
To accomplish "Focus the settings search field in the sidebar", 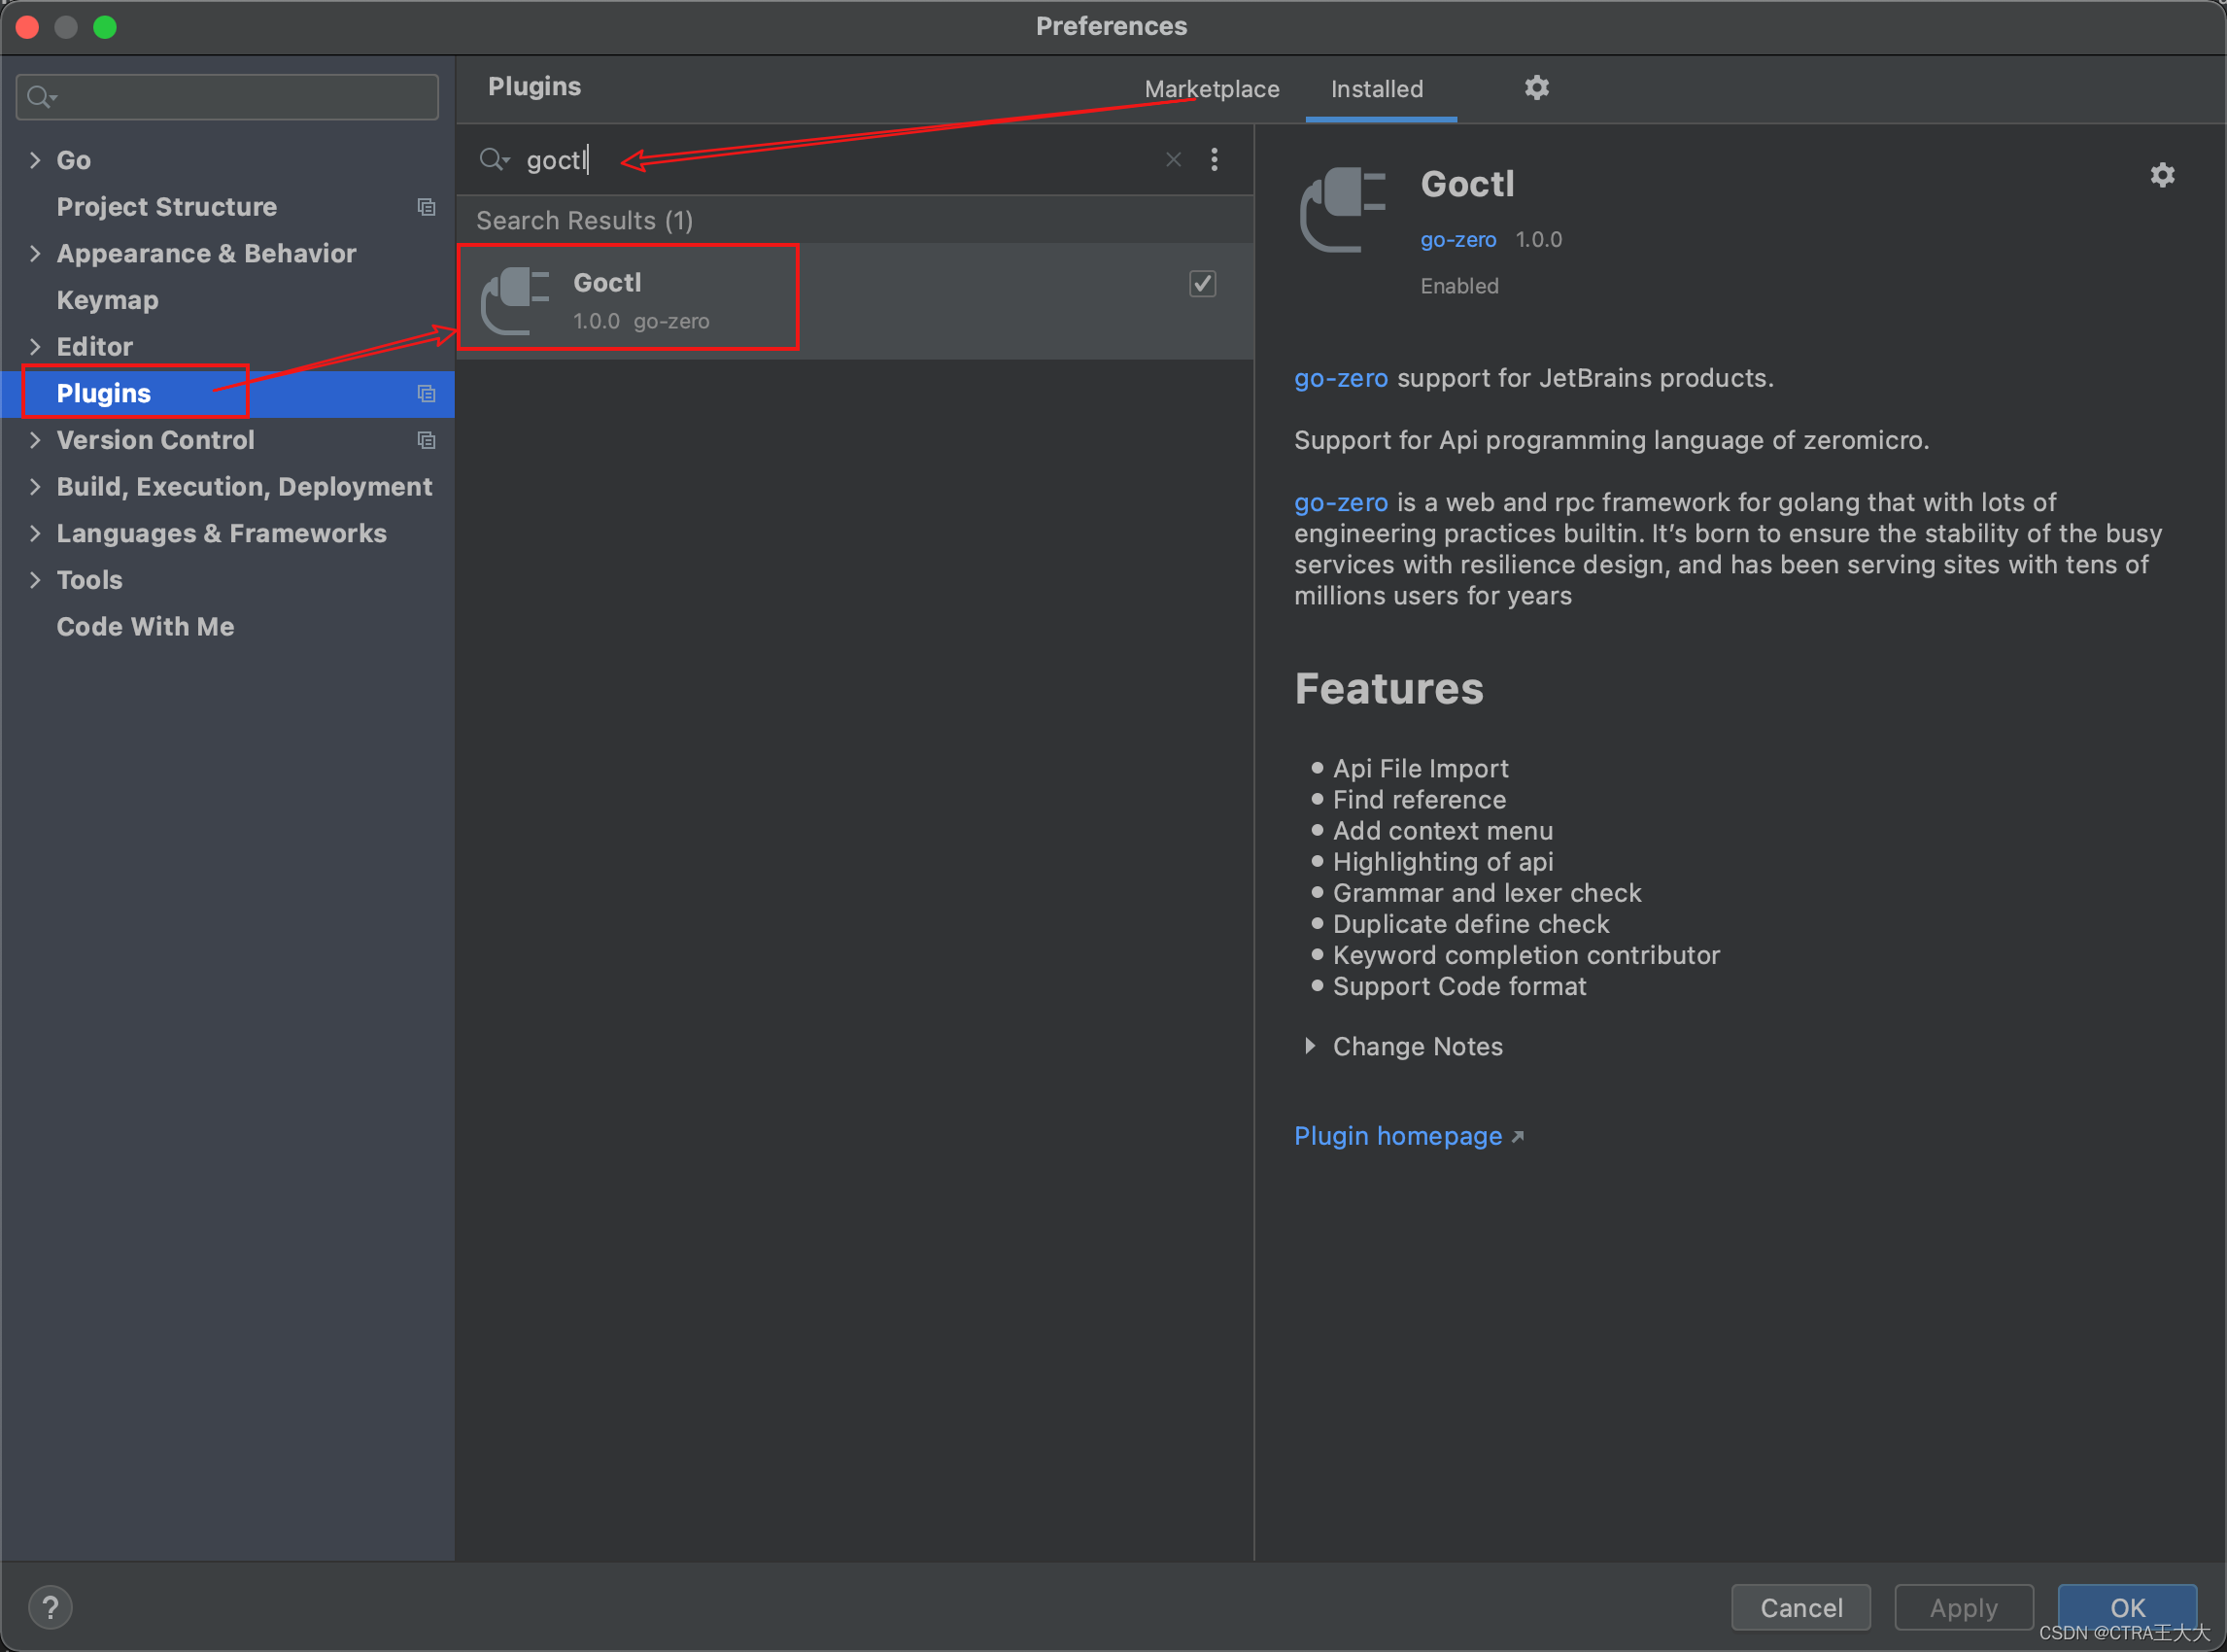I will [240, 97].
